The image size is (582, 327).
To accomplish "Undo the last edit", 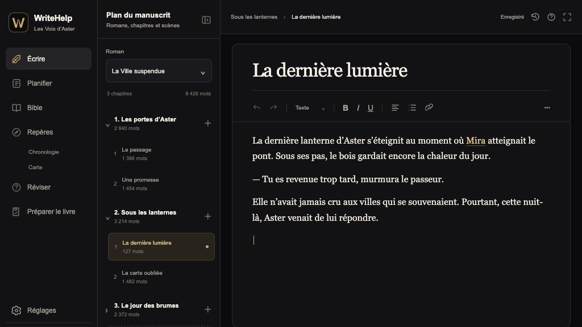I will click(256, 107).
